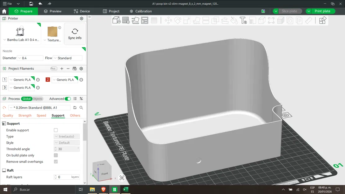Click the Add plate grid icon
The height and width of the screenshot is (194, 345).
point(126,20)
